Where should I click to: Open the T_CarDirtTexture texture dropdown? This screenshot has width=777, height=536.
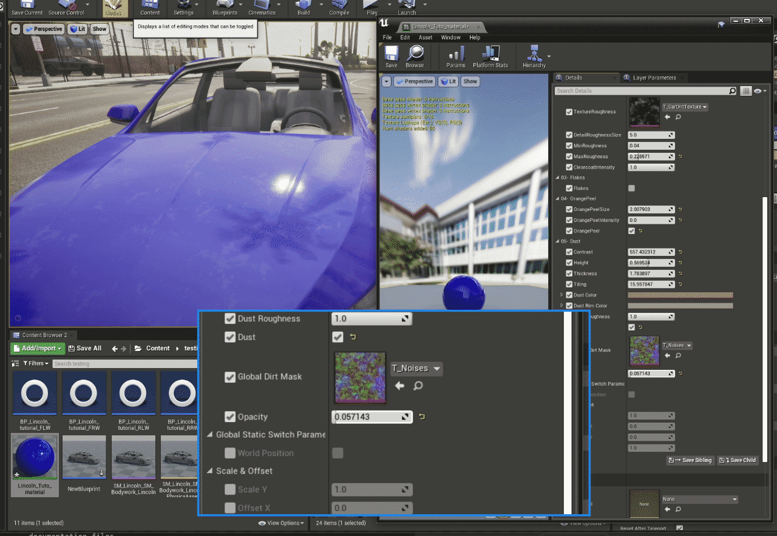click(685, 107)
